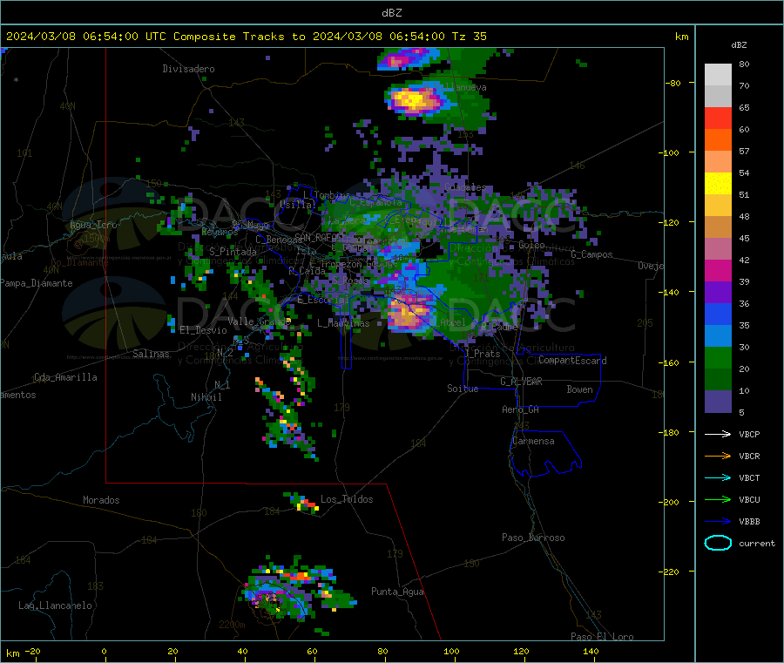Click the 'C_Campos' map label
Viewport: 784px width, 663px height.
pos(591,254)
